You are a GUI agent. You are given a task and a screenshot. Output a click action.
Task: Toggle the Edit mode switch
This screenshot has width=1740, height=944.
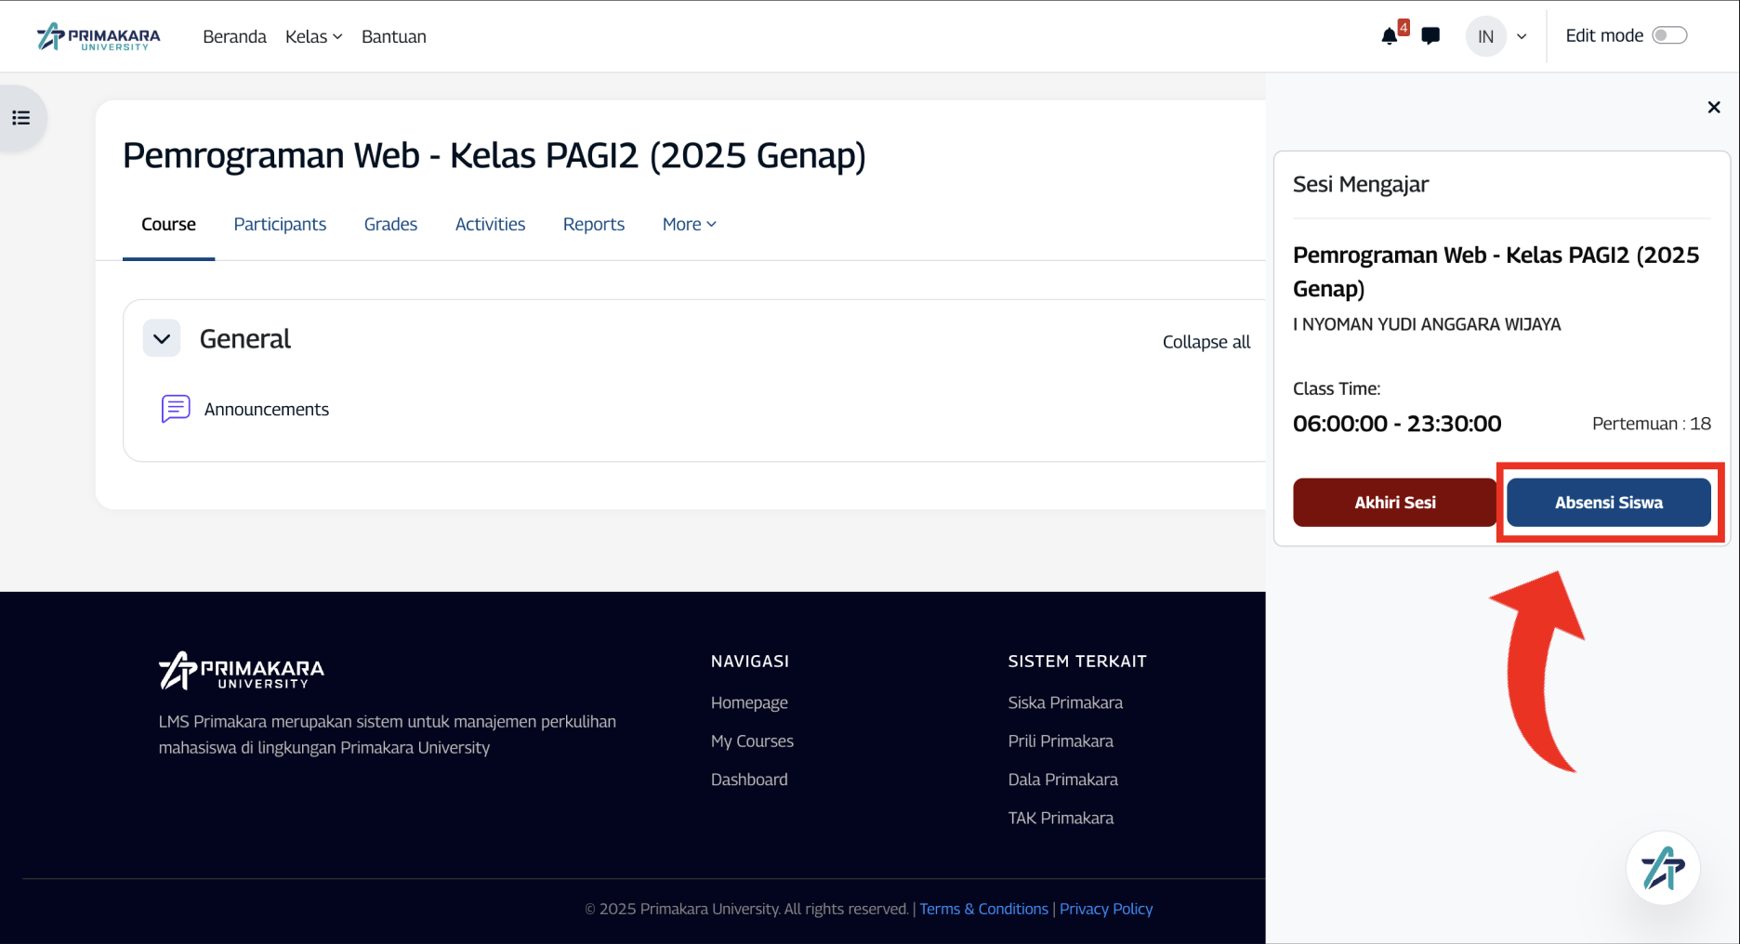coord(1669,35)
